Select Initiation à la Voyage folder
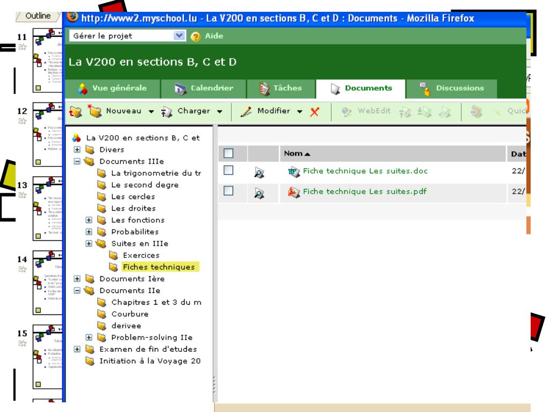The image size is (550, 412). click(150, 361)
